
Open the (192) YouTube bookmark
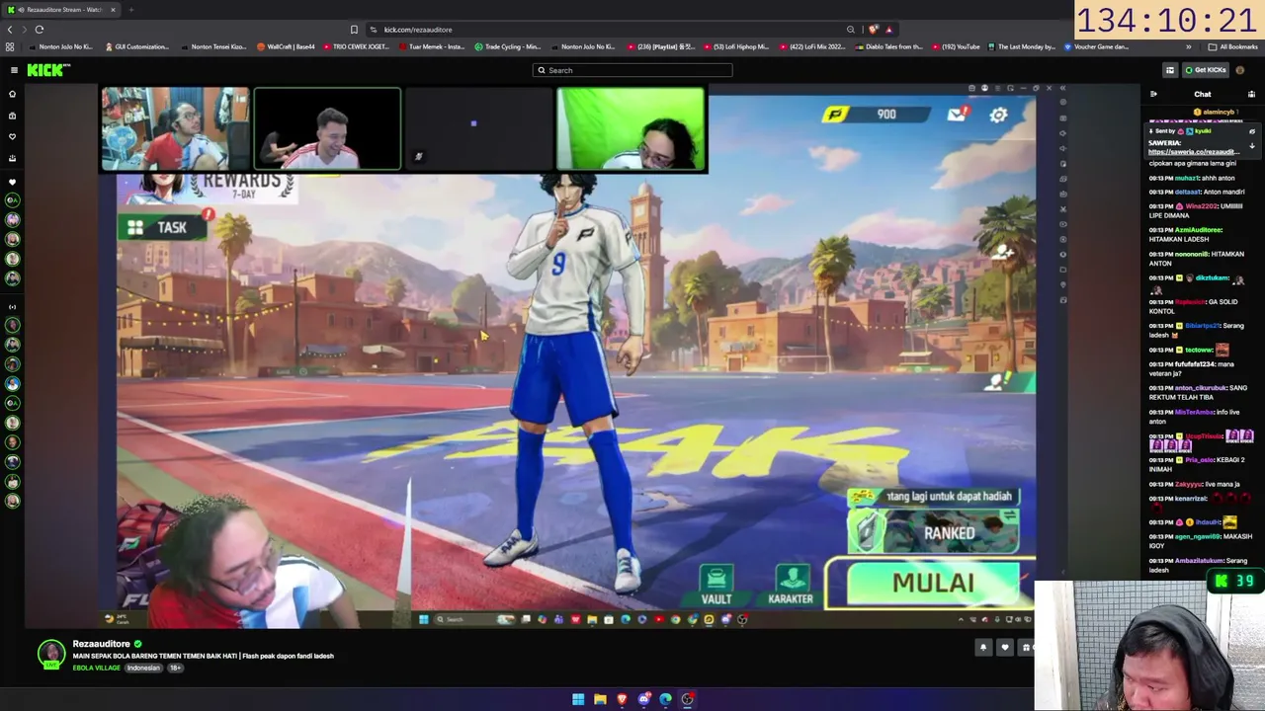pyautogui.click(x=954, y=46)
